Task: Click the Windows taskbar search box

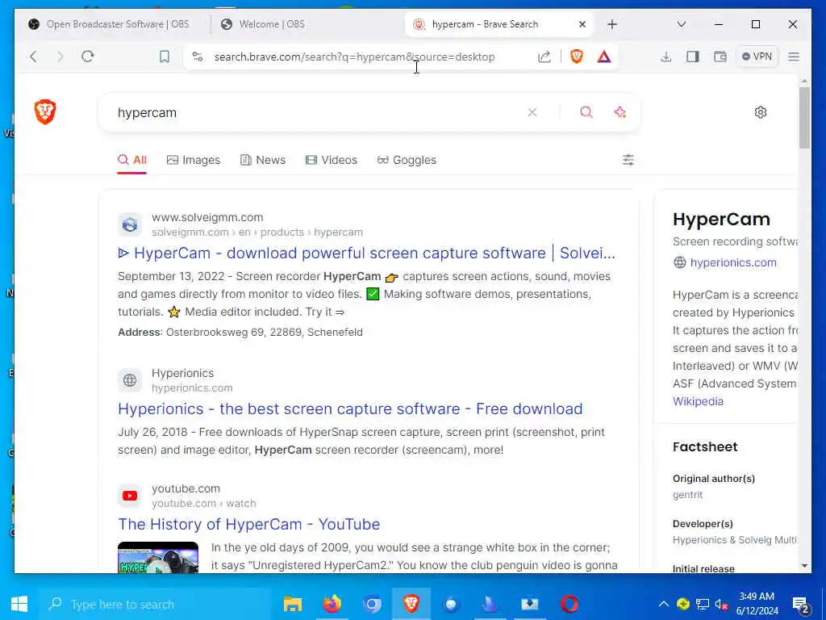Action: [x=156, y=604]
